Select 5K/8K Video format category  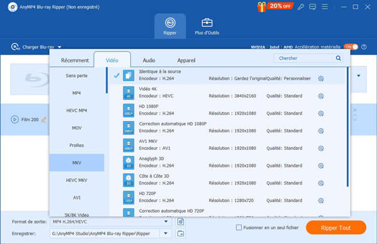[77, 215]
